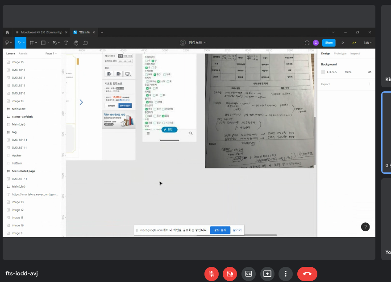Switch to the Layers tab

coord(10,53)
